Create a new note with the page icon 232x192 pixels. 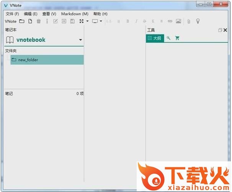click(30, 21)
